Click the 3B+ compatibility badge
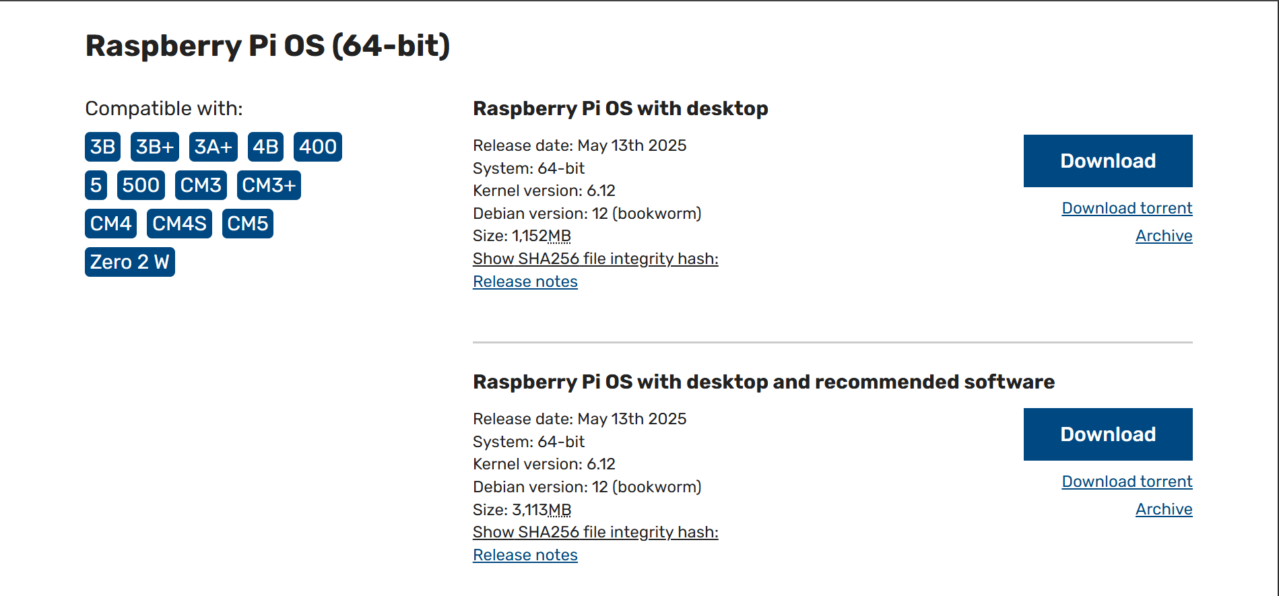The width and height of the screenshot is (1279, 596). (154, 147)
